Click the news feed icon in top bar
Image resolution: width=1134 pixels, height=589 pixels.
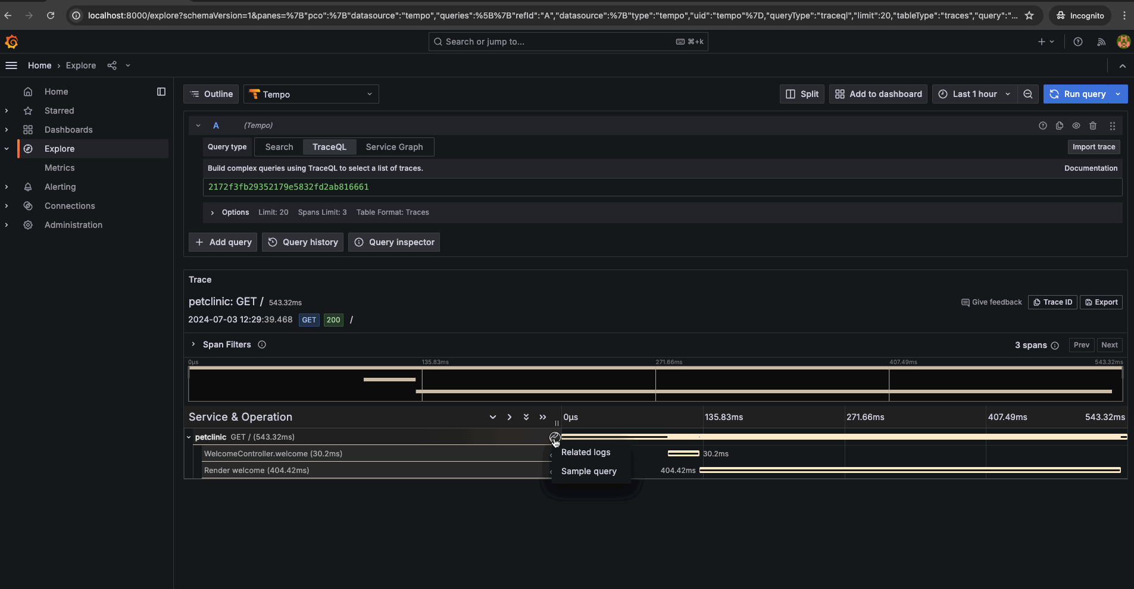coord(1101,42)
